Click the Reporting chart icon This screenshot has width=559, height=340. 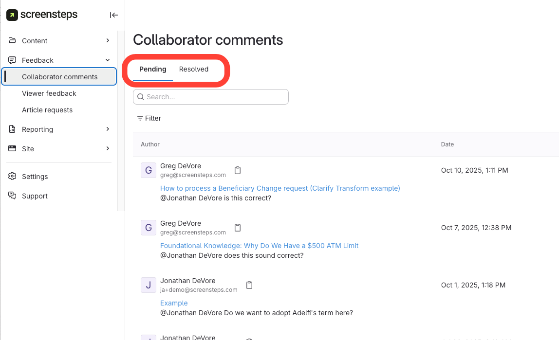(x=13, y=129)
